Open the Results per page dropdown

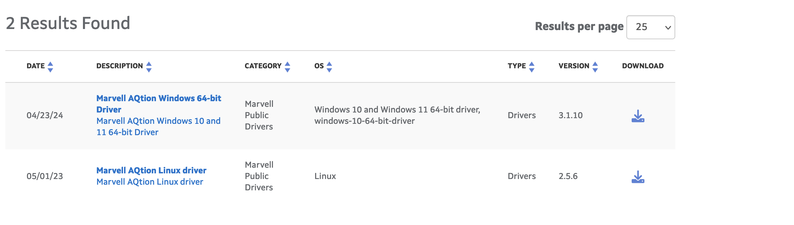click(x=650, y=27)
